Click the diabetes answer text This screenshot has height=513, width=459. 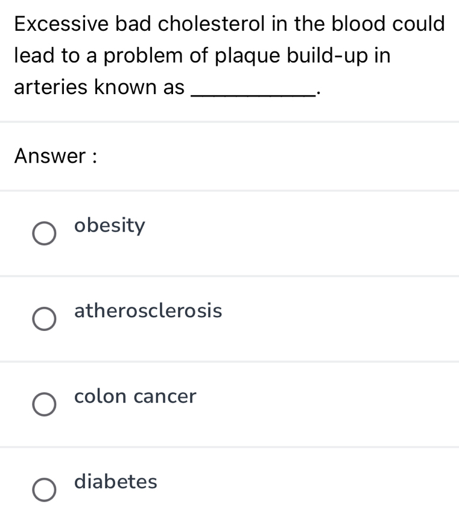[x=115, y=482]
